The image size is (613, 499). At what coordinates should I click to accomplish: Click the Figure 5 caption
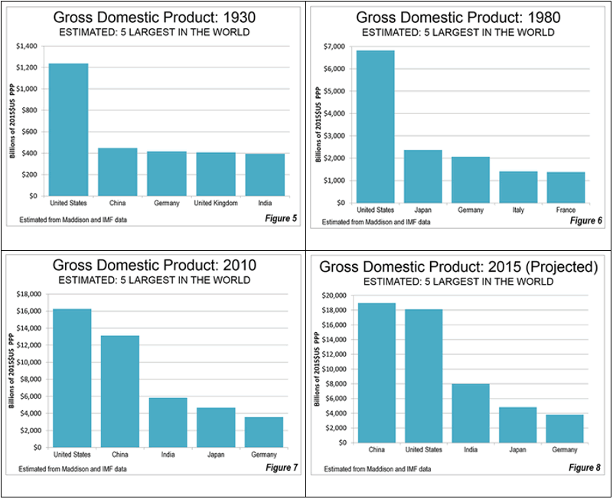point(277,220)
